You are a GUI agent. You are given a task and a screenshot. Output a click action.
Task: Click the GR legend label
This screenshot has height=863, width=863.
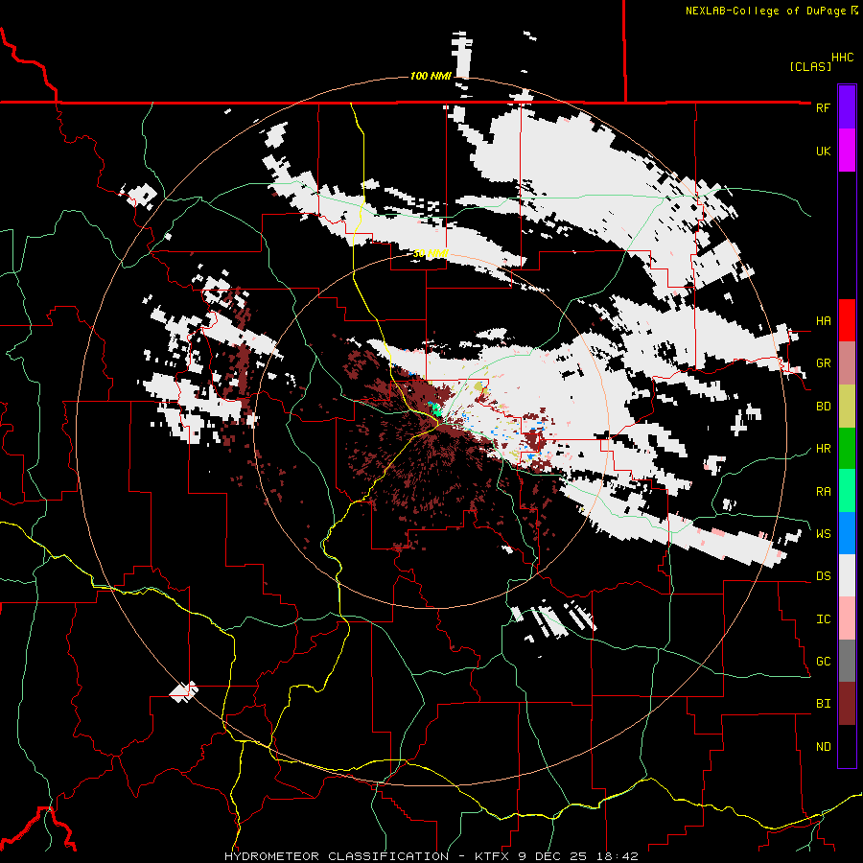(823, 363)
